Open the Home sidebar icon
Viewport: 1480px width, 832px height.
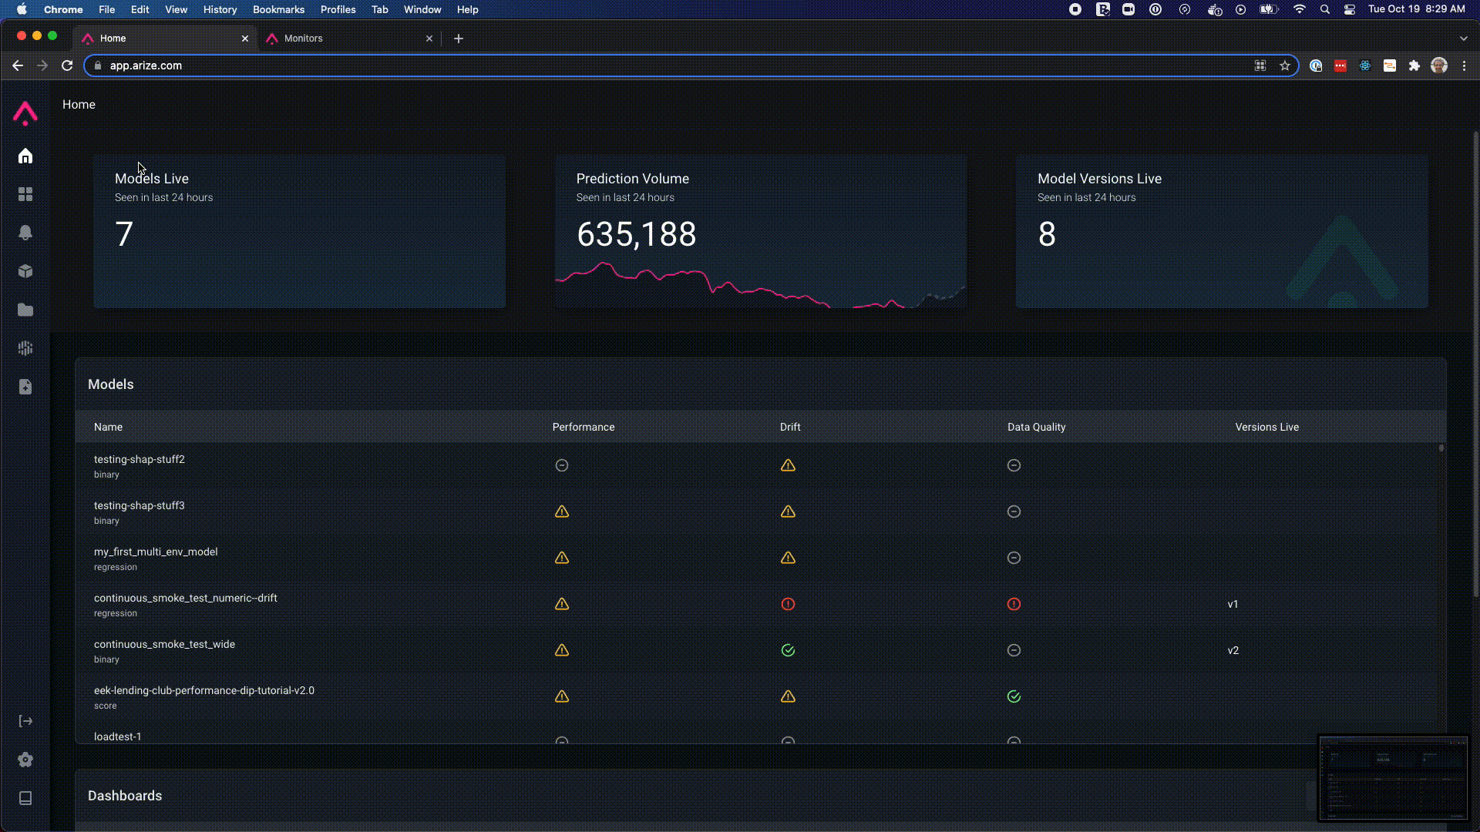tap(25, 156)
